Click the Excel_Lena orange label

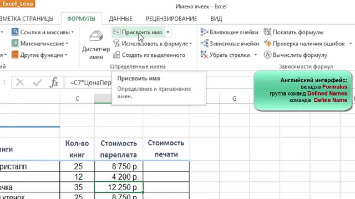coord(18,4)
